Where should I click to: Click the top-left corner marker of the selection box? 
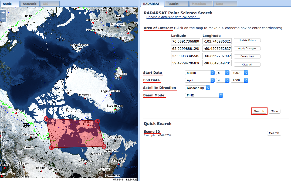click(46, 118)
